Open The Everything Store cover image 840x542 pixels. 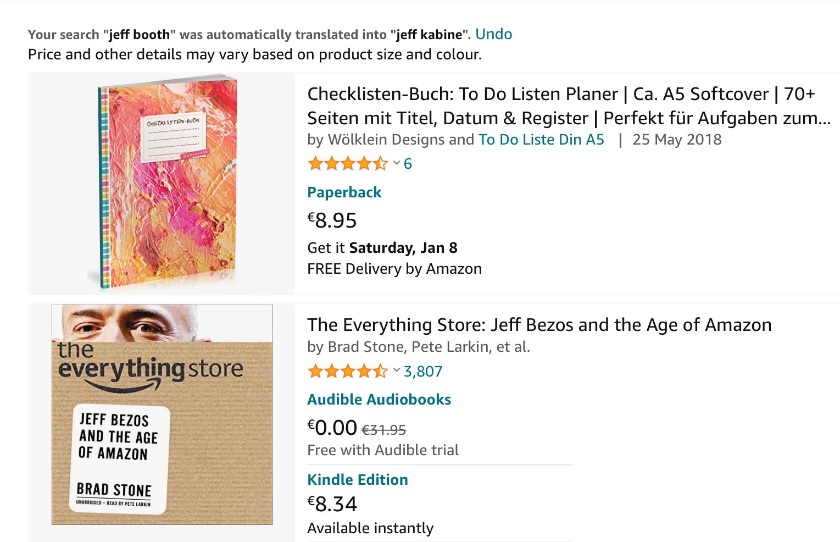[162, 414]
